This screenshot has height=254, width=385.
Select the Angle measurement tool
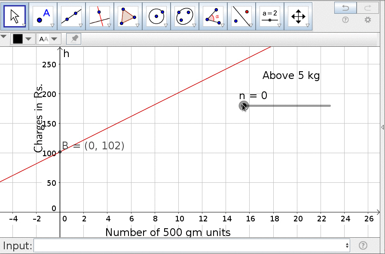213,15
